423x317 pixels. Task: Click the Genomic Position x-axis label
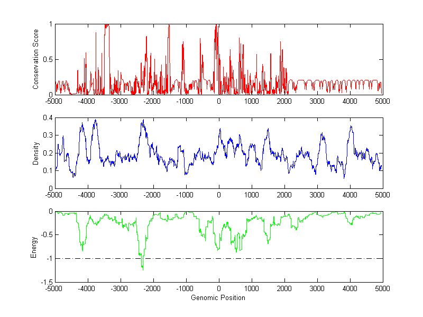pyautogui.click(x=218, y=297)
